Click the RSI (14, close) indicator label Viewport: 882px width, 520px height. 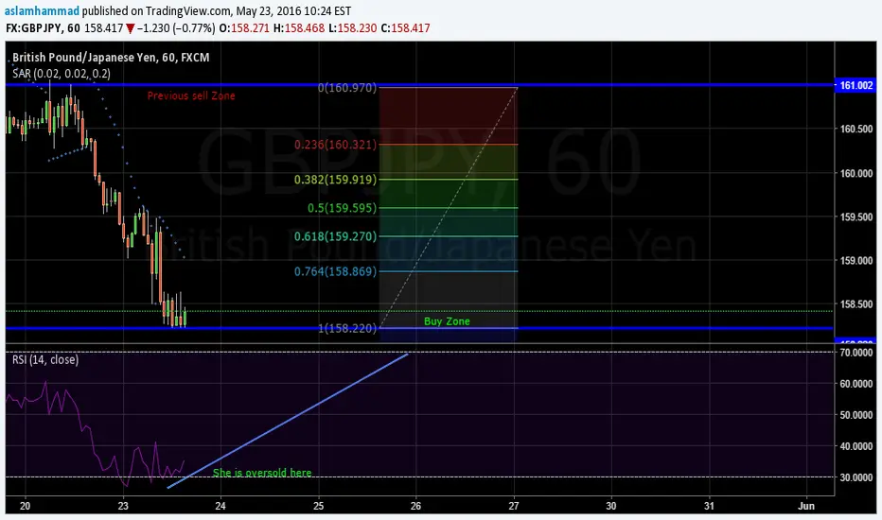45,360
